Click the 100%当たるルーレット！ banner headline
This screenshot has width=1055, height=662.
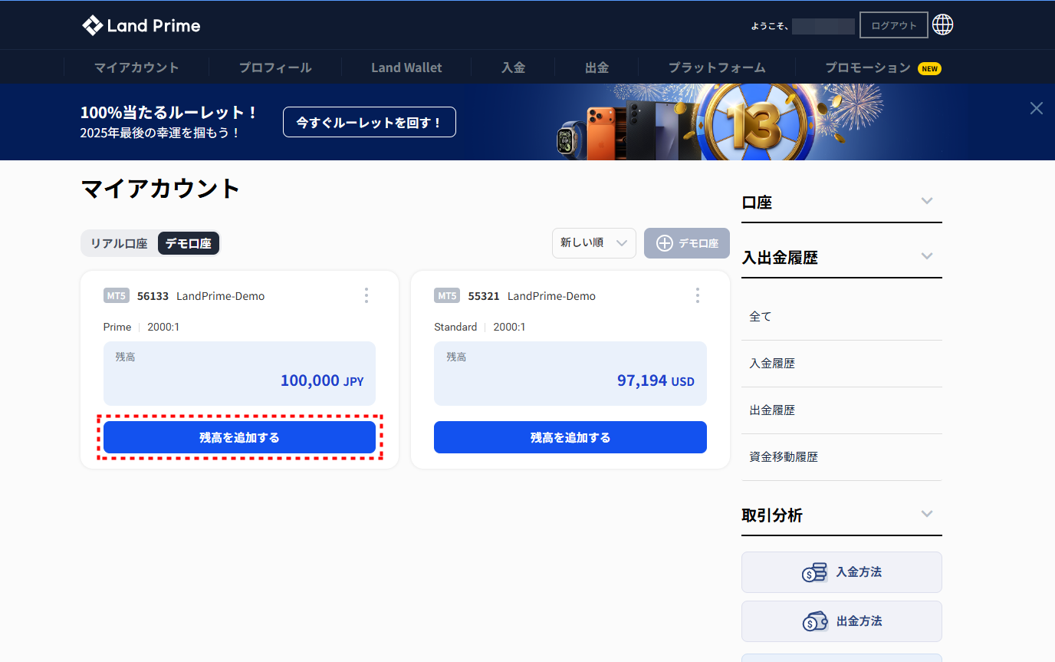tap(169, 112)
